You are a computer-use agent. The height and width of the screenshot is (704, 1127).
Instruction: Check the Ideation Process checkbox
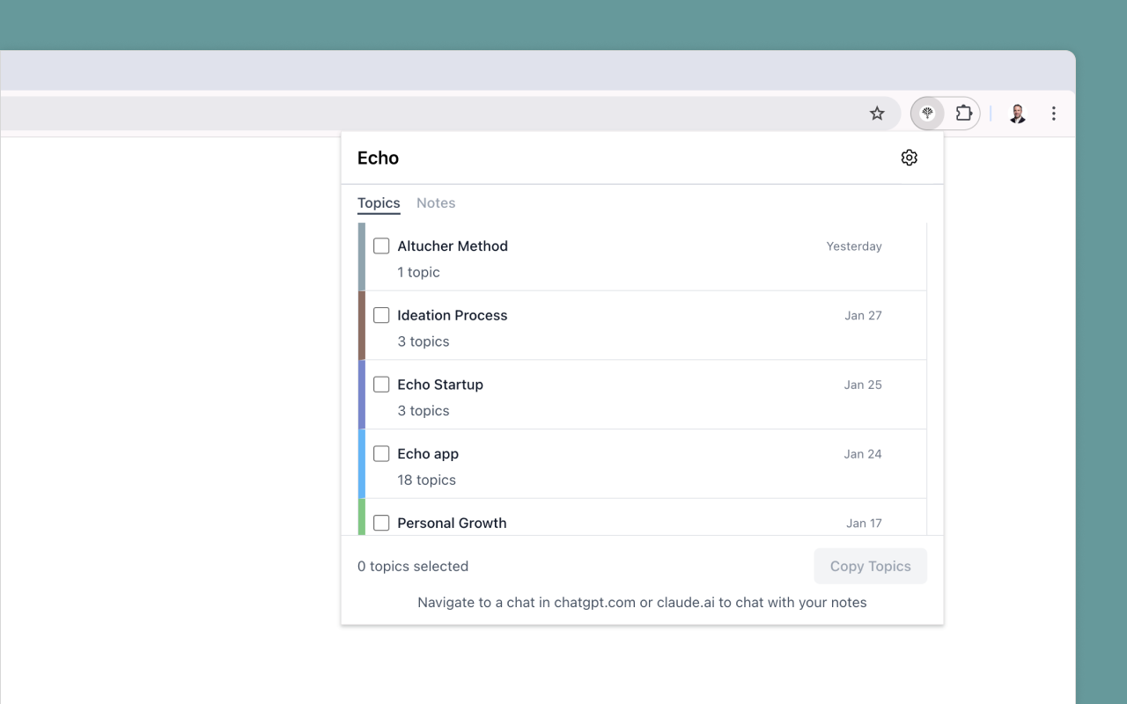coord(381,315)
